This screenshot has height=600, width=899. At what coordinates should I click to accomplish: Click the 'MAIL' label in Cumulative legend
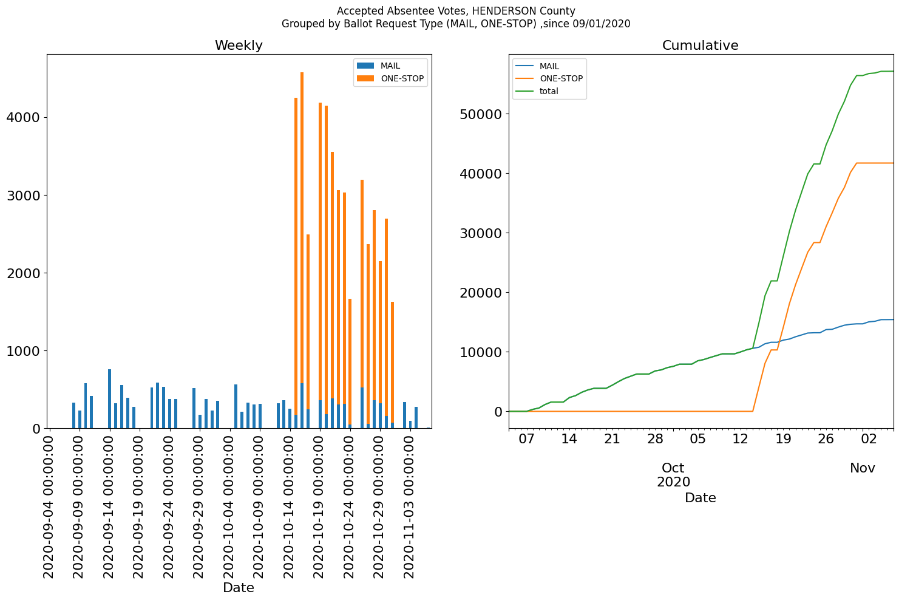(549, 66)
